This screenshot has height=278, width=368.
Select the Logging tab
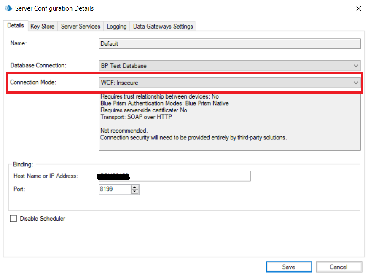pyautogui.click(x=116, y=27)
